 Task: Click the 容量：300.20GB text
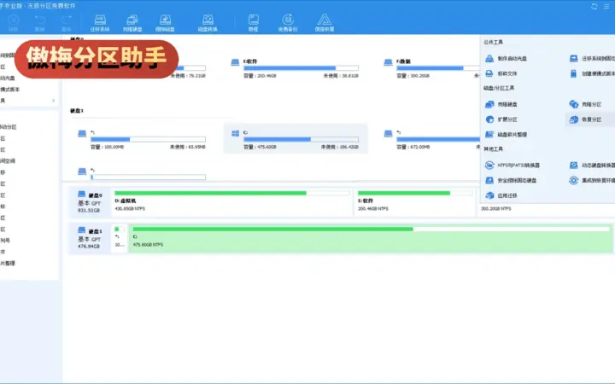coord(413,76)
